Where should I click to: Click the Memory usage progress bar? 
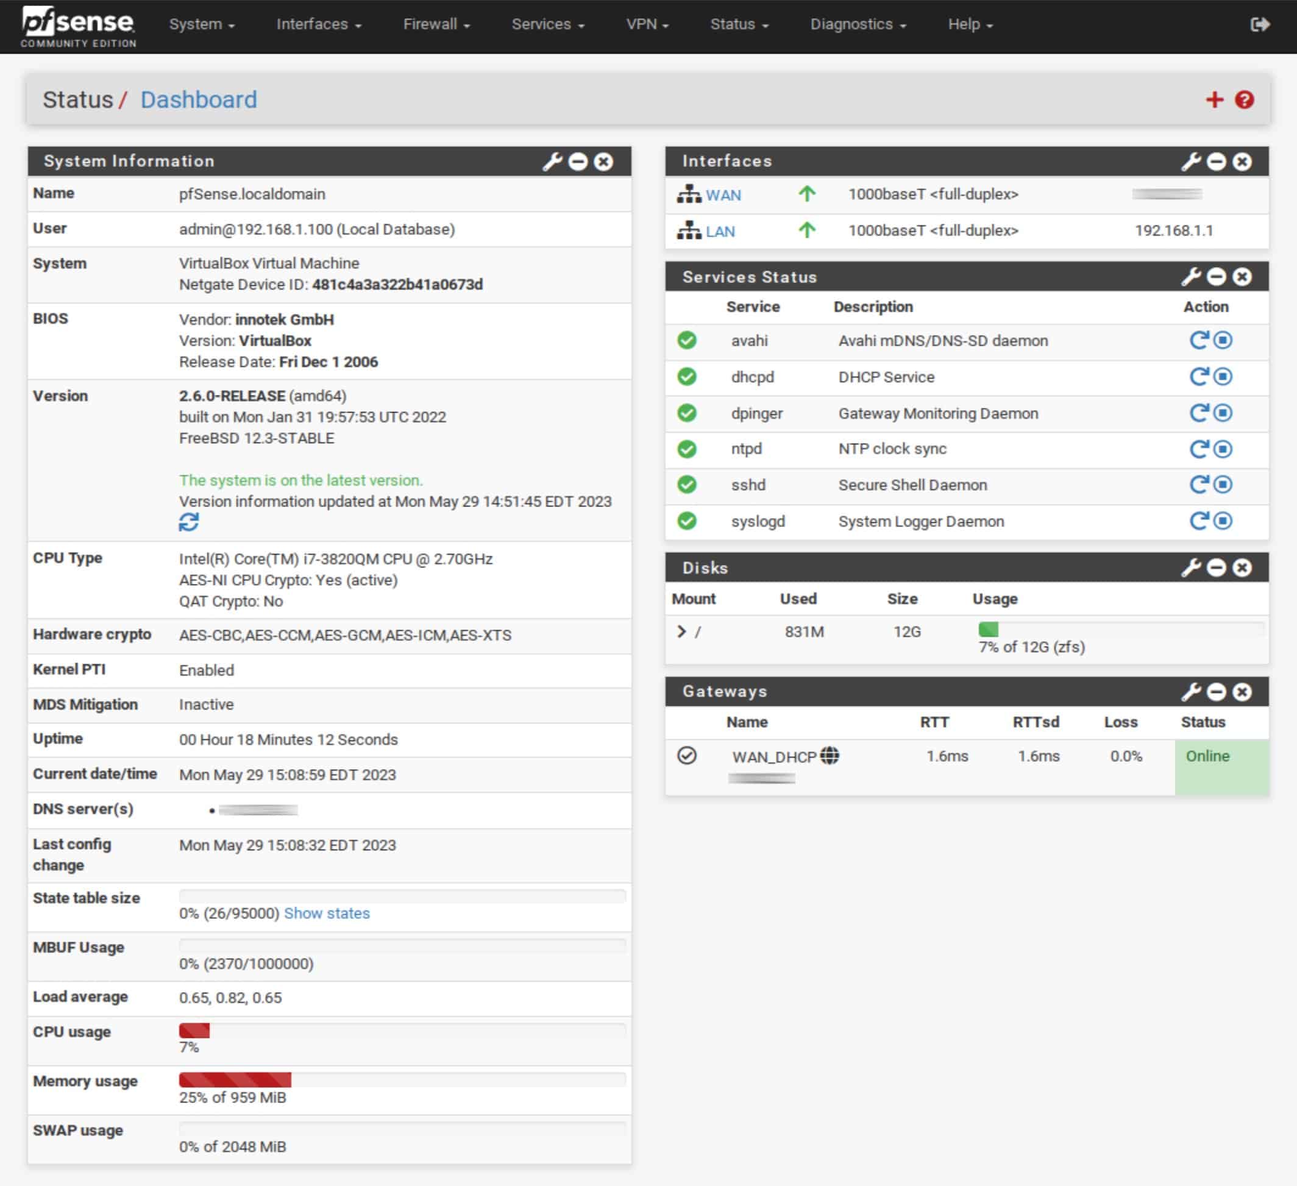[x=402, y=1080]
